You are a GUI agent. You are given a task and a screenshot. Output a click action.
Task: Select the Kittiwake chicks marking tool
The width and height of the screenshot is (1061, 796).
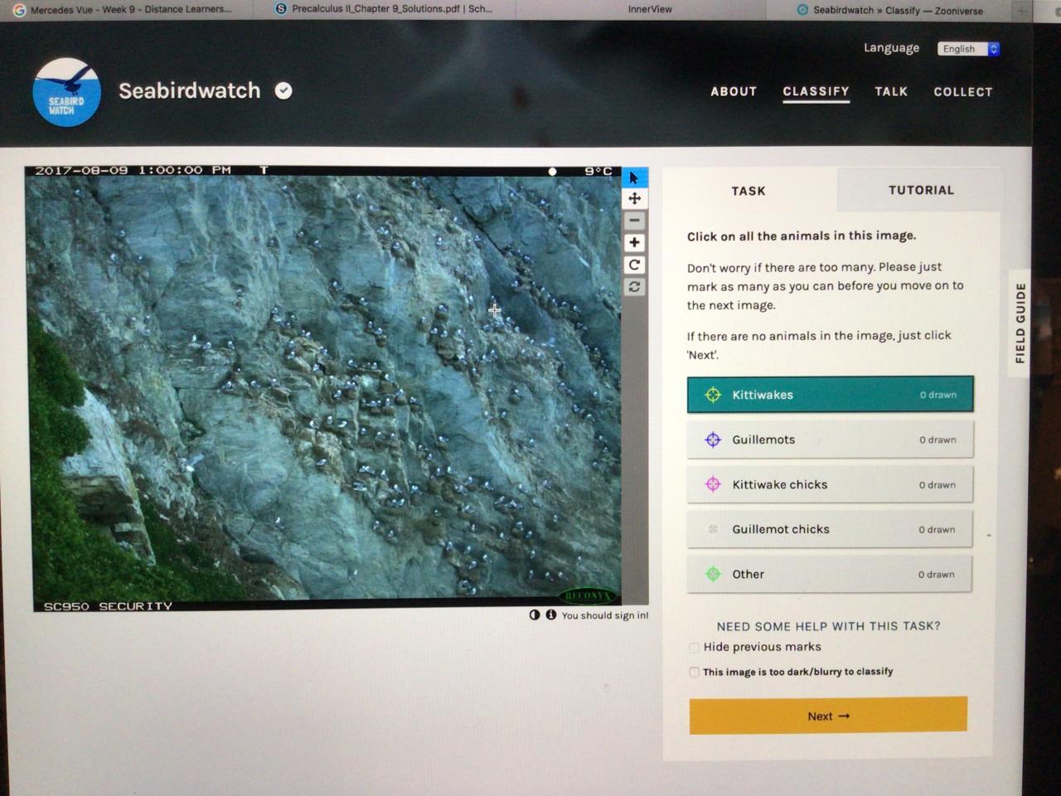click(830, 484)
